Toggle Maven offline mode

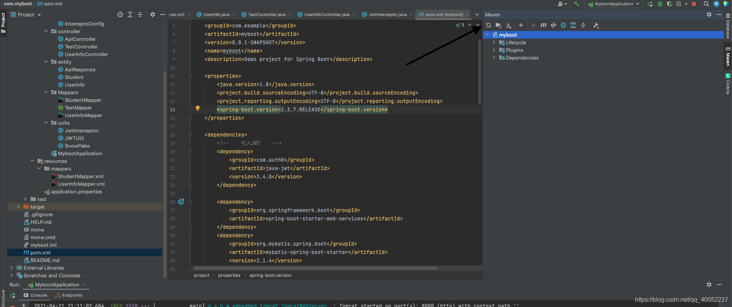click(553, 25)
